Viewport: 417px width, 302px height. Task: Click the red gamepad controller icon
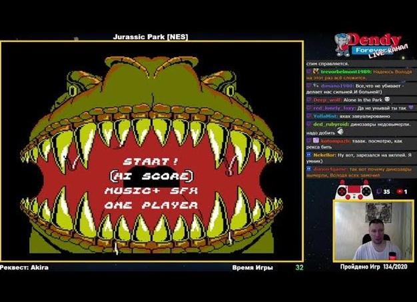tap(354, 190)
